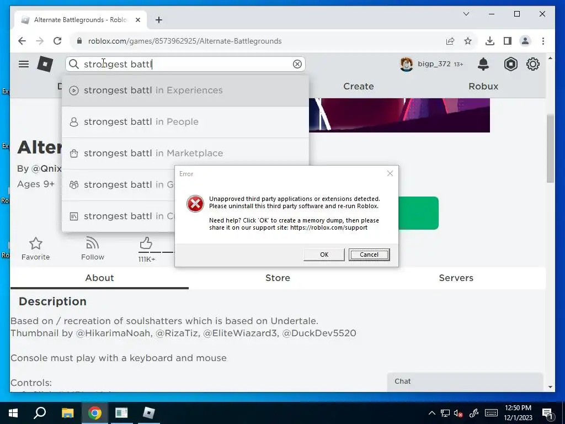Click the Roblox logo home icon
The height and width of the screenshot is (424, 565).
(45, 64)
